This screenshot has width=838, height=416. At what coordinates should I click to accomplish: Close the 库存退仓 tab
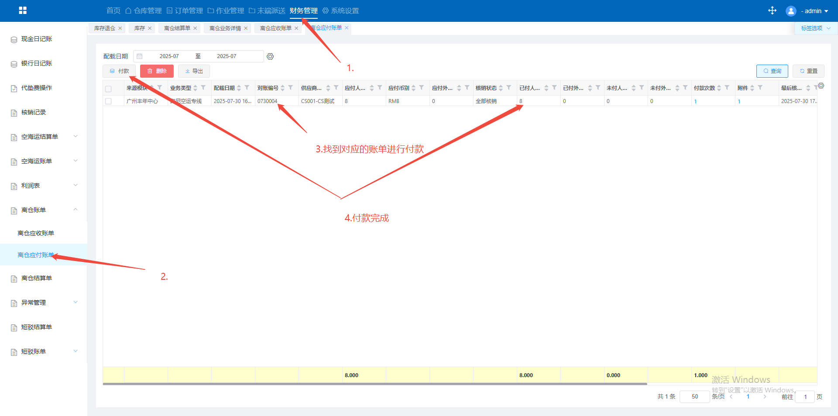point(120,28)
